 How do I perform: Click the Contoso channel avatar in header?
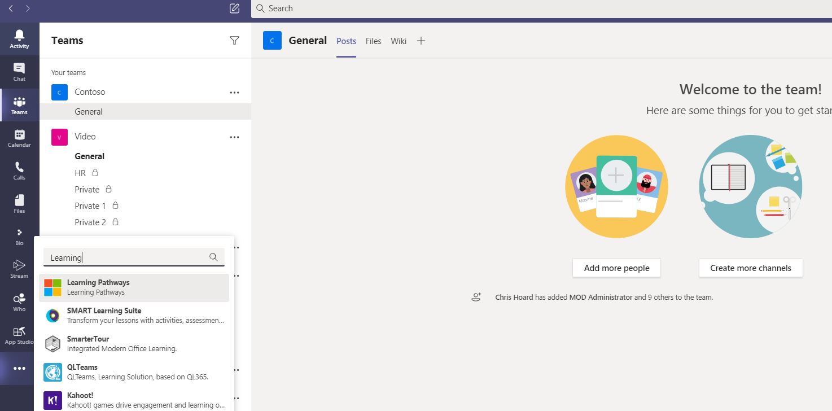click(x=272, y=41)
